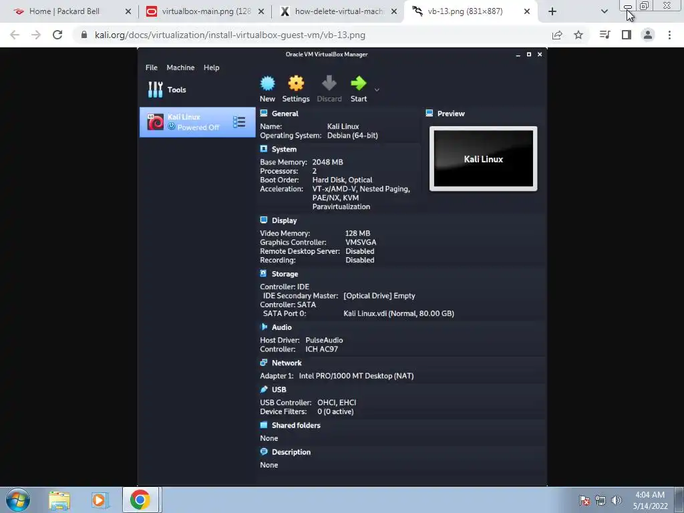Open File Explorer from taskbar
The width and height of the screenshot is (684, 513).
click(x=59, y=500)
